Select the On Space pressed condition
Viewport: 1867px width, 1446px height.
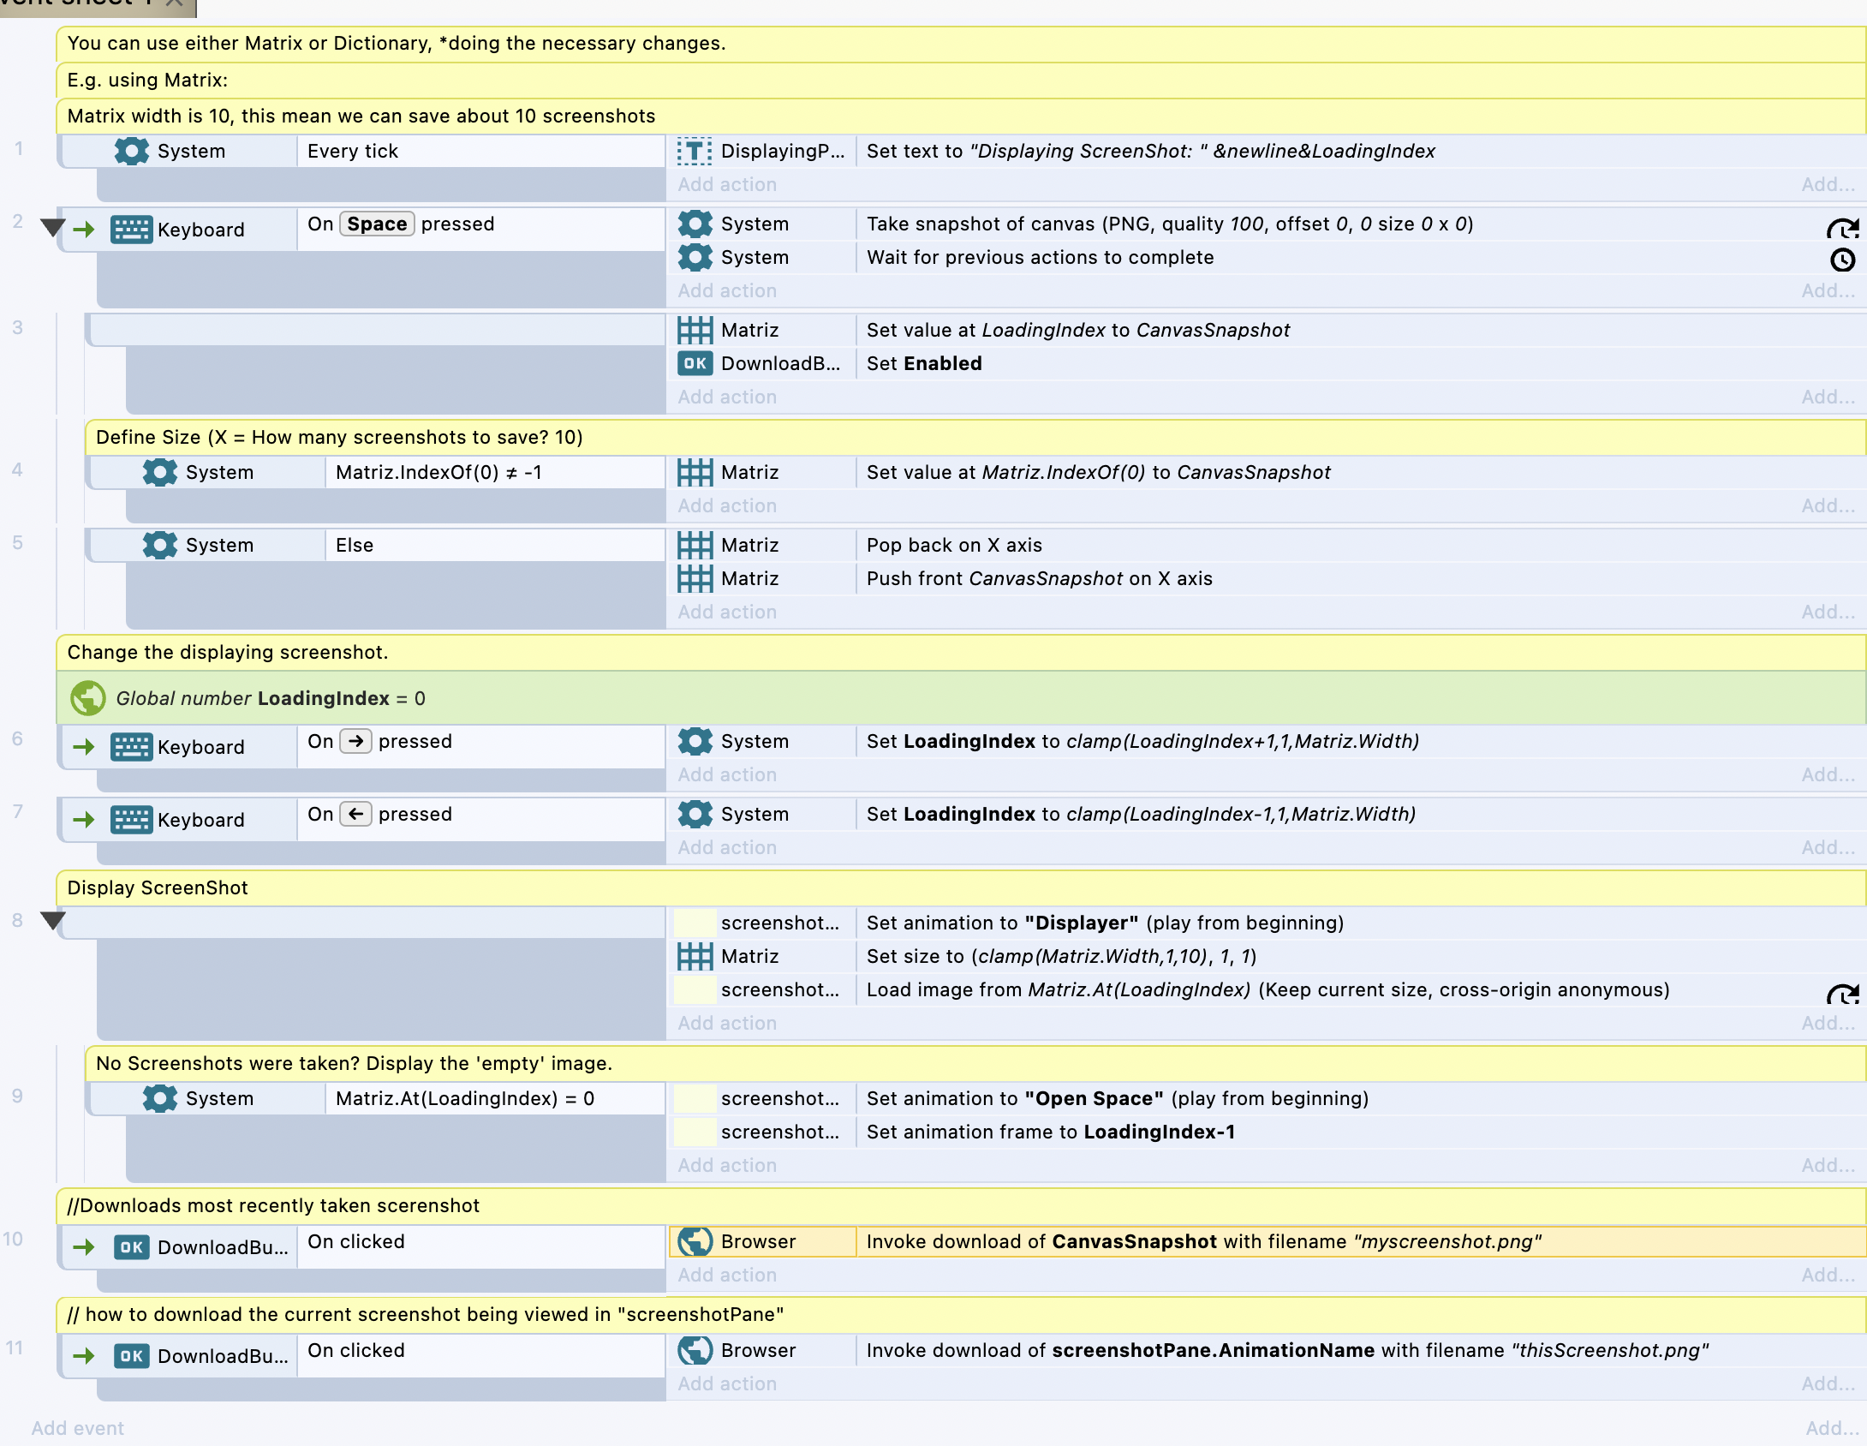[x=481, y=230]
